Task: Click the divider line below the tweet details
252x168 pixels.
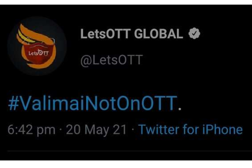Action: pos(126,151)
